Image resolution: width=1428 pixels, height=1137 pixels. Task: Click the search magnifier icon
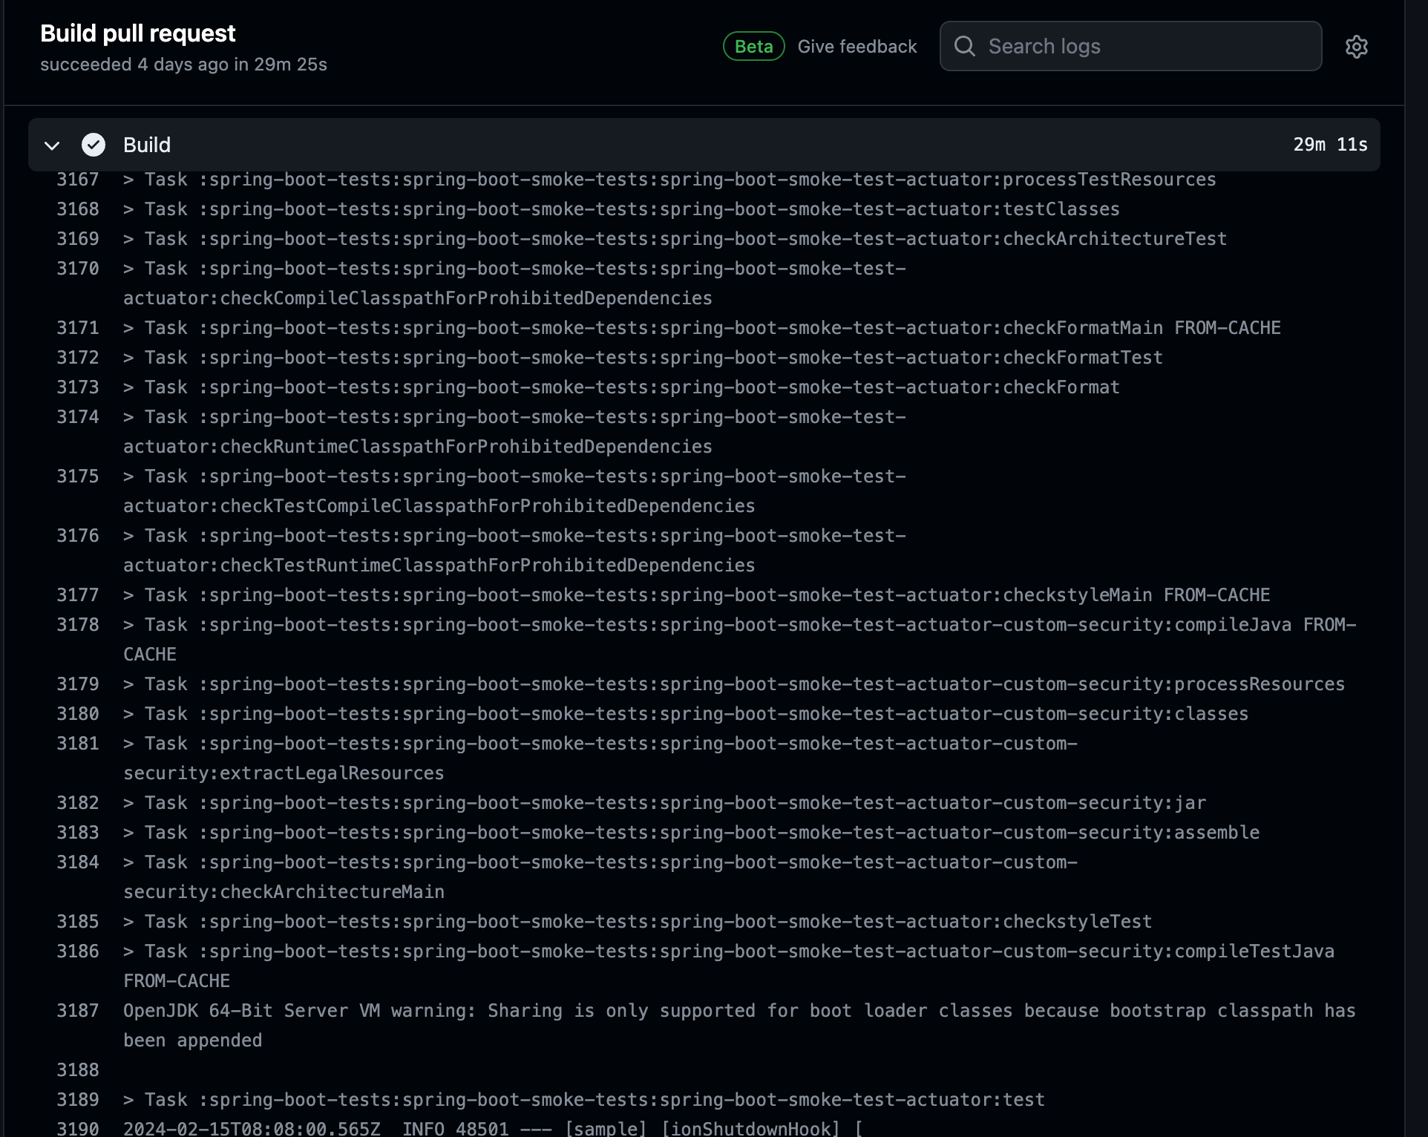(x=964, y=47)
